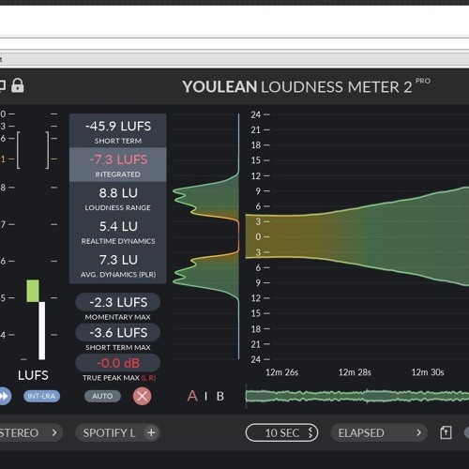
Task: Select state A
Action: click(x=192, y=396)
